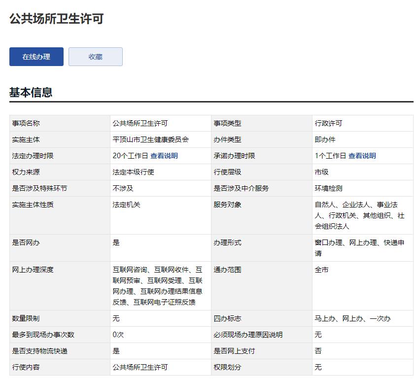Click the 实施主体性质 label
The height and width of the screenshot is (379, 418).
(x=33, y=205)
